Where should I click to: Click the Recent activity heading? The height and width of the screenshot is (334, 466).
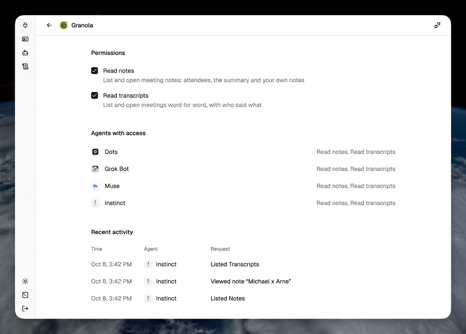coord(112,232)
